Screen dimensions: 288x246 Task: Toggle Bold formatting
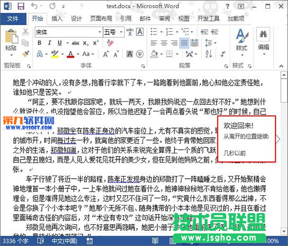click(40, 43)
